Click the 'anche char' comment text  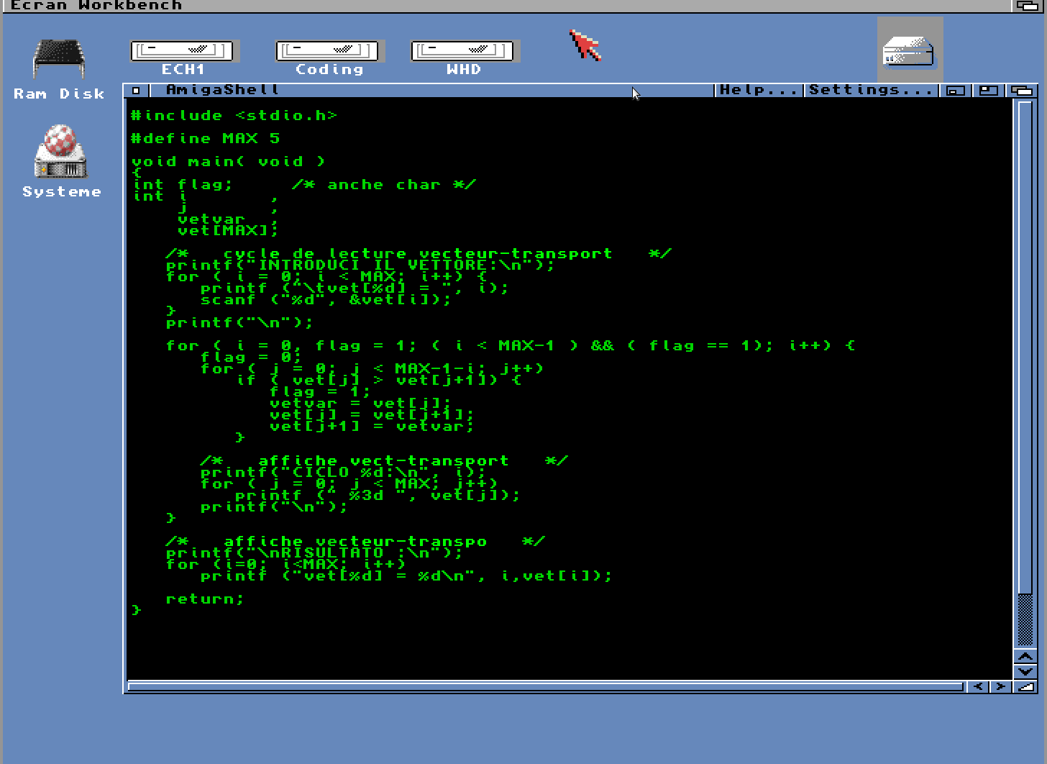point(383,185)
